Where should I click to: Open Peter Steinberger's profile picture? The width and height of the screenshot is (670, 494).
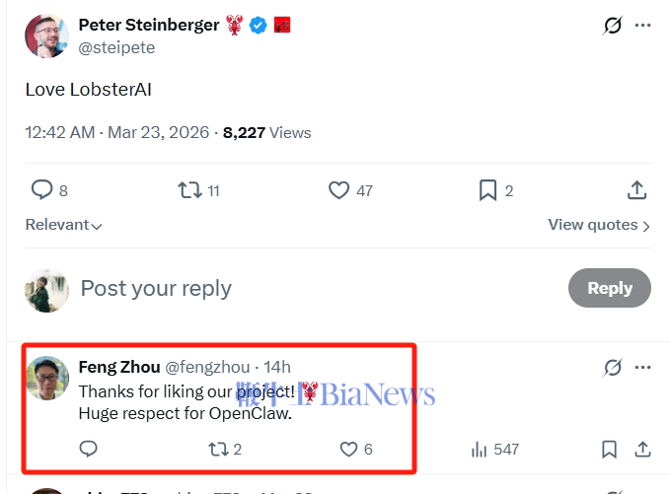pyautogui.click(x=46, y=36)
